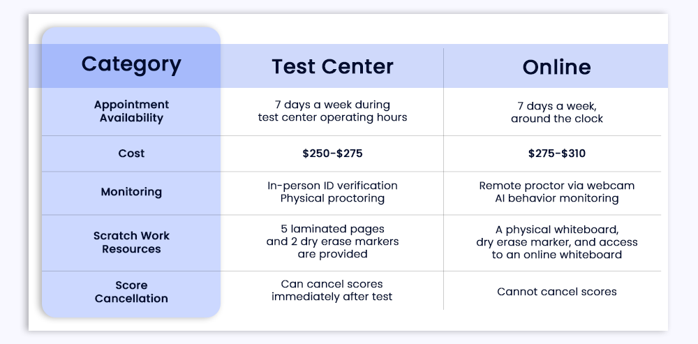The image size is (698, 344).
Task: Click the "Physical proctoring" text
Action: point(332,198)
